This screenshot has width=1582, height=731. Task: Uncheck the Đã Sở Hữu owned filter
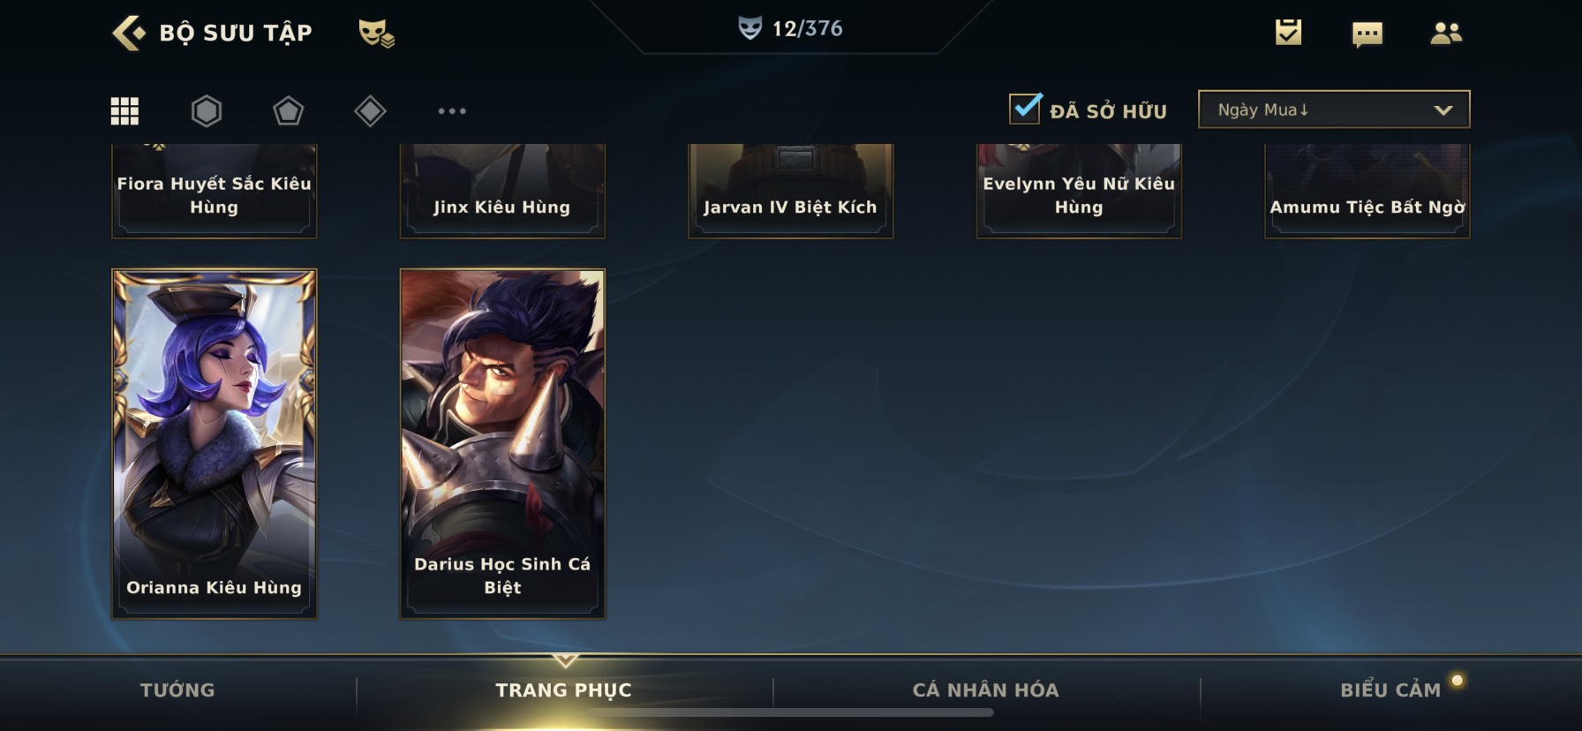[x=1025, y=109]
